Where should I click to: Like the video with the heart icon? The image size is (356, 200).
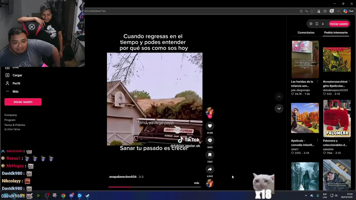210,126
